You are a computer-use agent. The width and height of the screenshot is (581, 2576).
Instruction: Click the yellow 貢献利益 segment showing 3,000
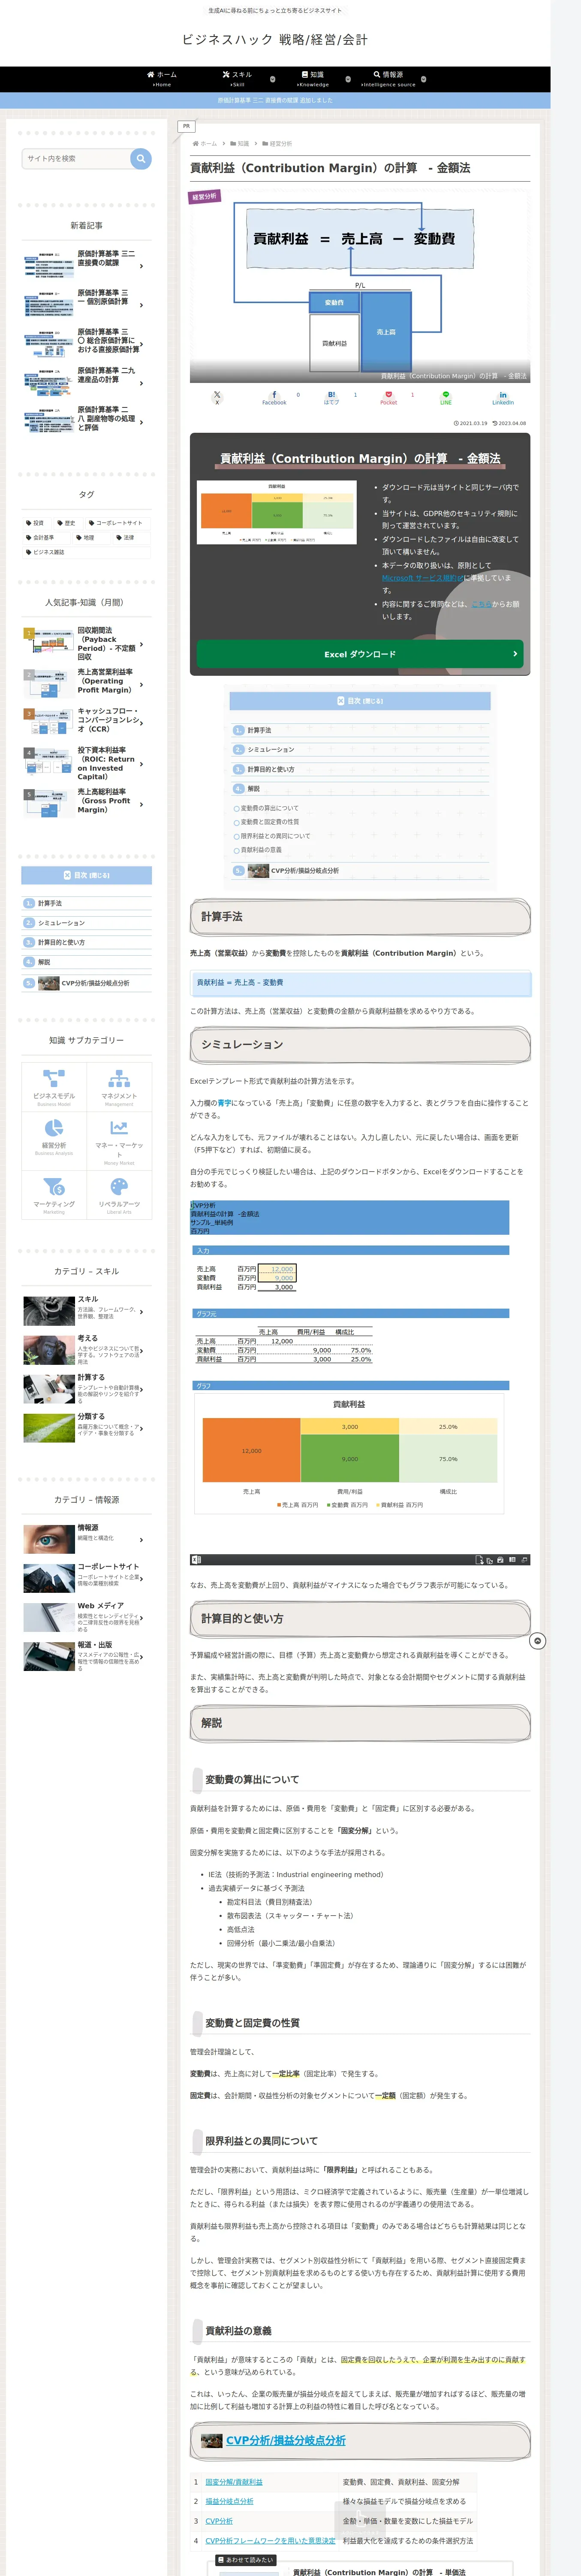click(349, 1427)
